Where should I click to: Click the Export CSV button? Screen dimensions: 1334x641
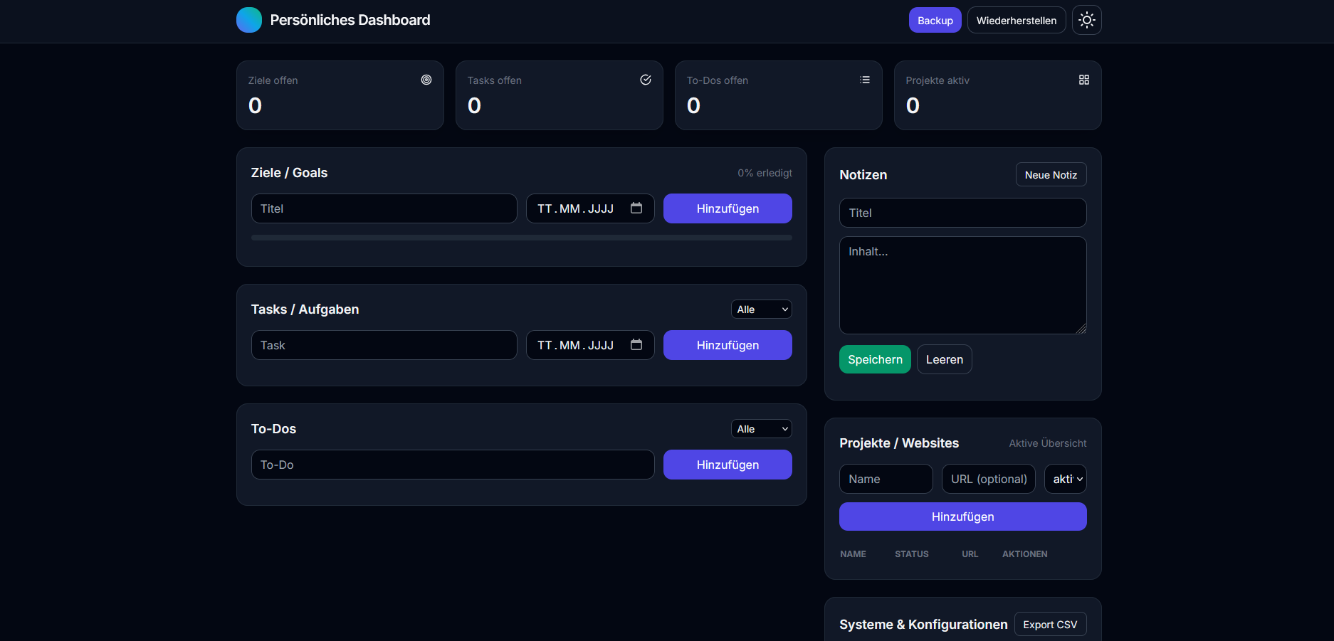point(1050,624)
